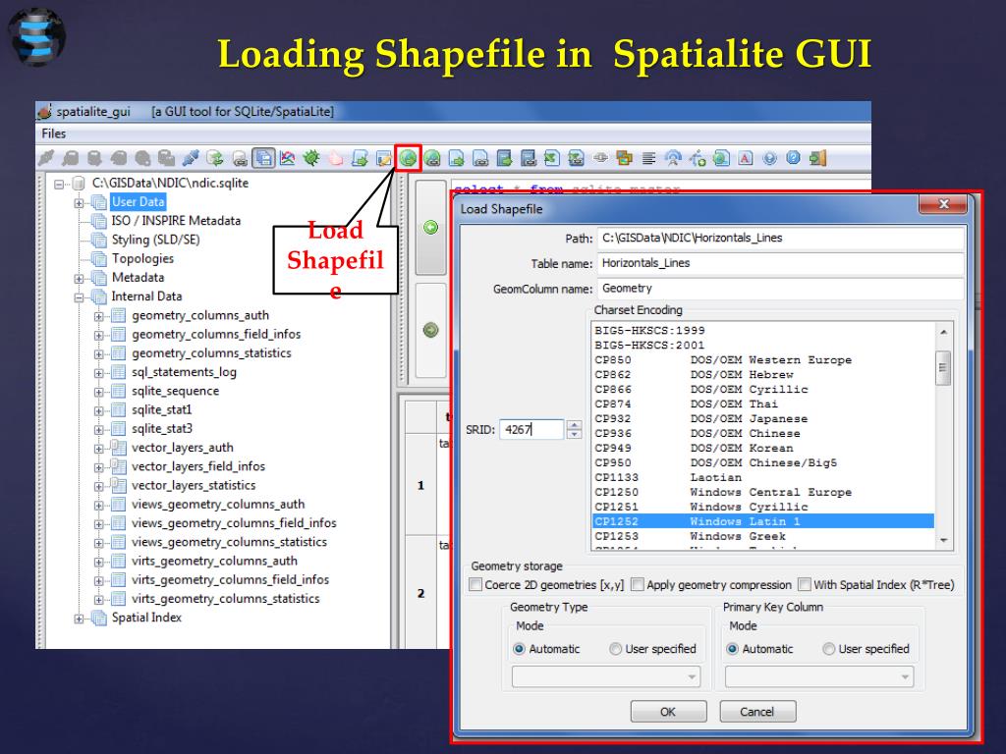Screen dimensions: 1006x754
Task: Tick With Spatial Index (R*Tree) checkbox
Action: point(804,585)
